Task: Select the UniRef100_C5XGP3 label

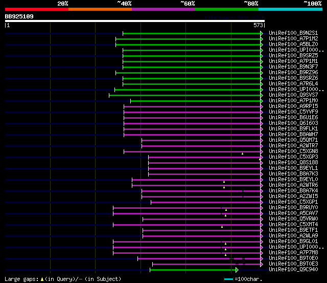Action: coord(293,157)
